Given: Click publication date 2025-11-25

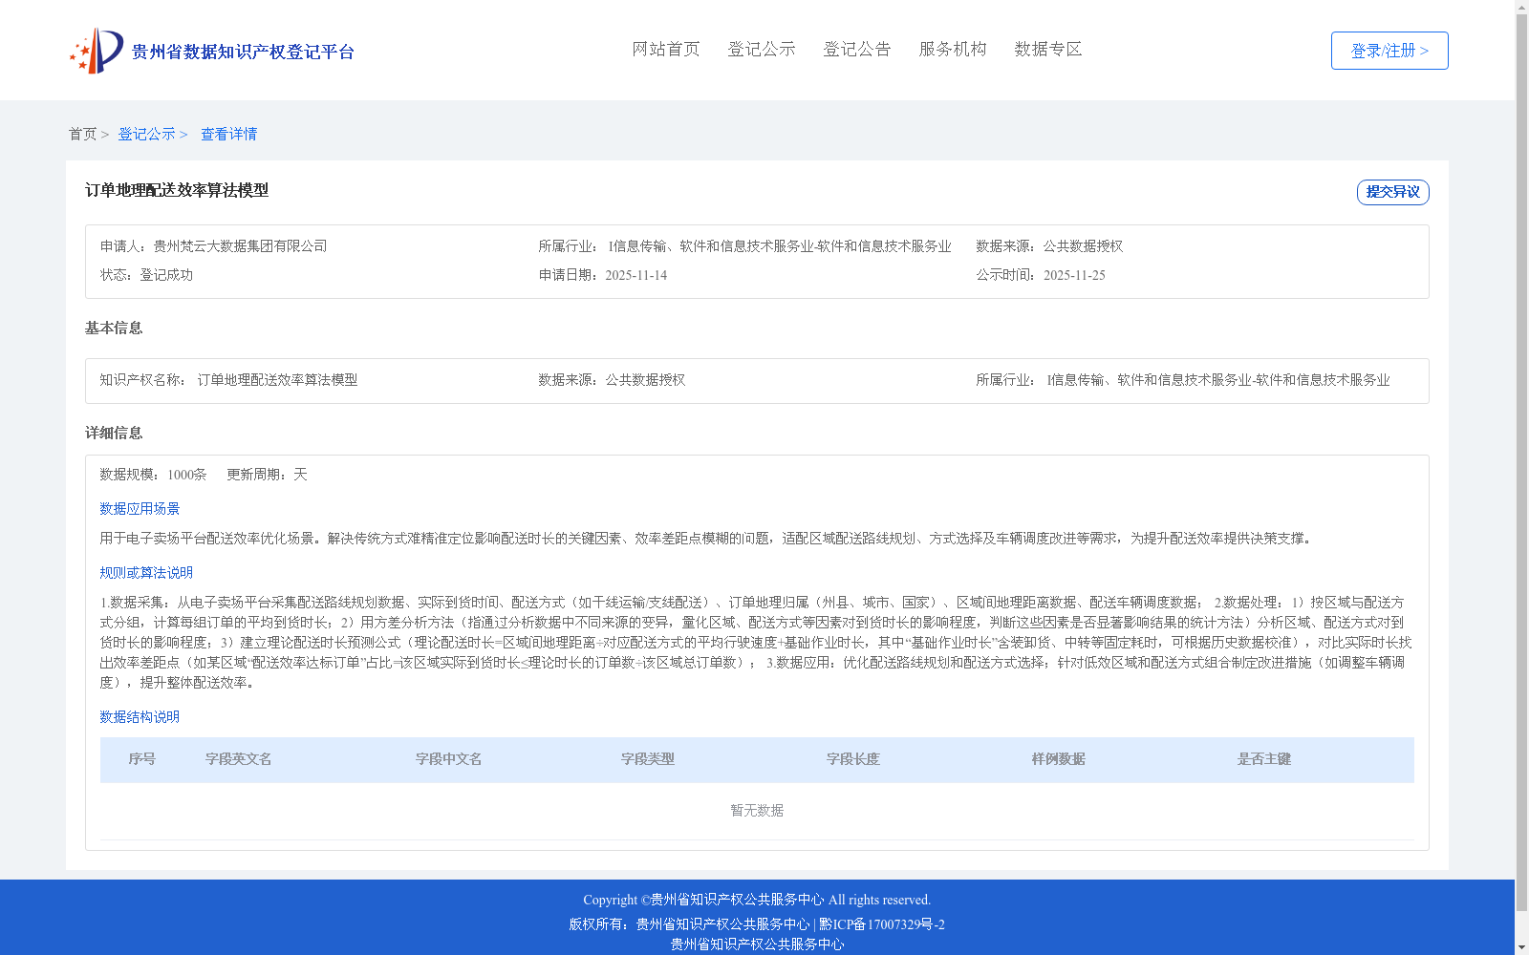Looking at the screenshot, I should click(x=1074, y=275).
